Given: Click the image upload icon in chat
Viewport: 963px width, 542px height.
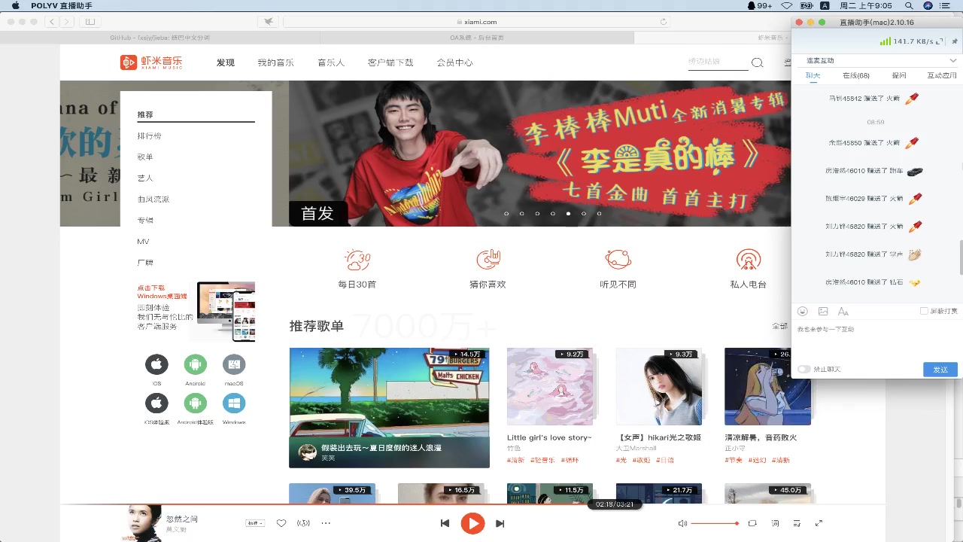Looking at the screenshot, I should (823, 311).
